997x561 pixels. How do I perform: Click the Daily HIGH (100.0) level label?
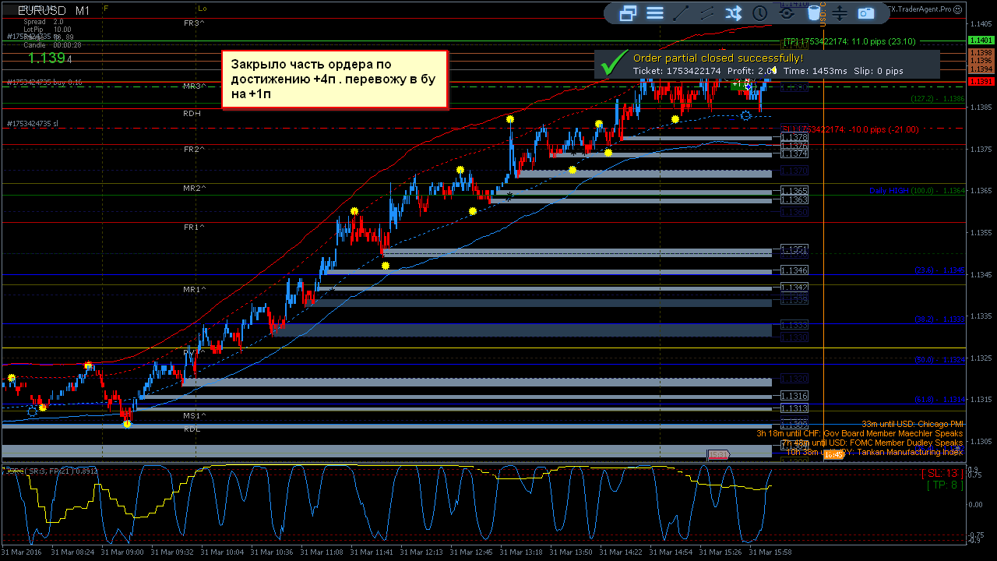click(x=917, y=191)
